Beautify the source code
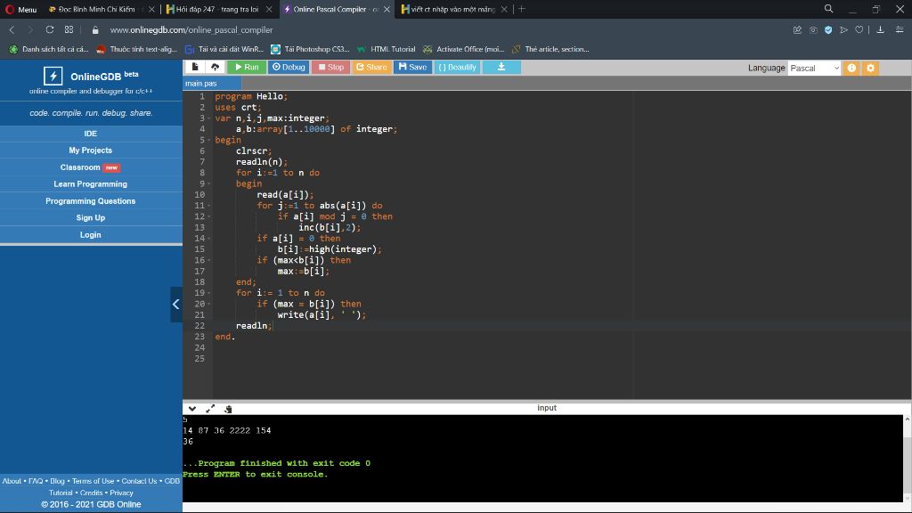Screen dimensions: 912x513 [457, 68]
